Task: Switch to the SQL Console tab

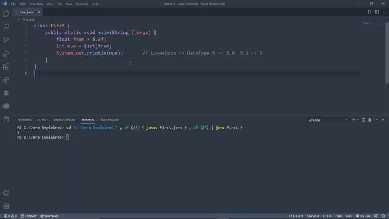Action: [109, 120]
